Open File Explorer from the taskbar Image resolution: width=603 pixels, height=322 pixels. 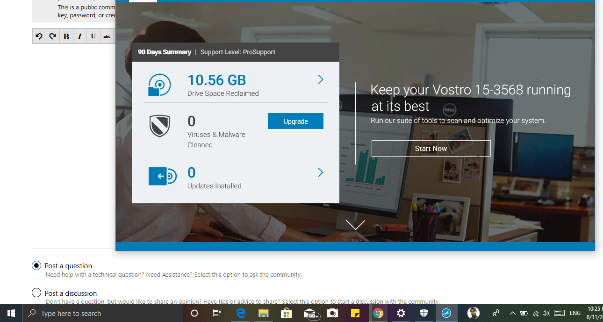[264, 313]
